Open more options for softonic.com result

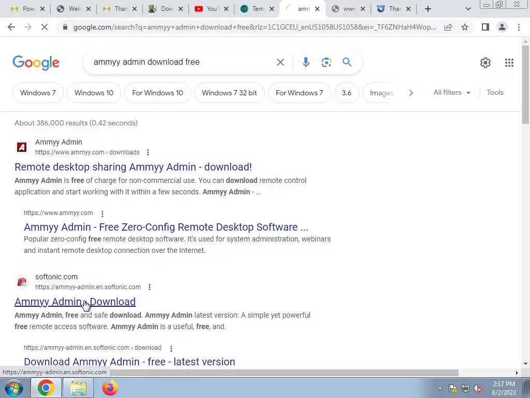[150, 287]
